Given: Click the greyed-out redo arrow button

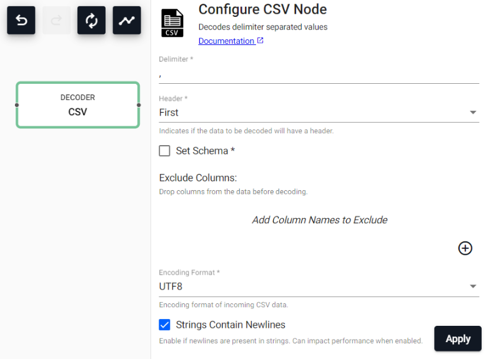Looking at the screenshot, I should coord(57,21).
